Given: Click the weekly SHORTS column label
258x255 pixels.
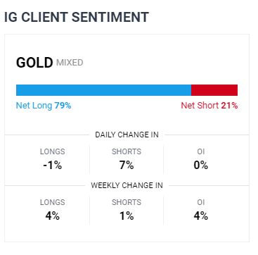Looking at the screenshot, I should pyautogui.click(x=127, y=202).
